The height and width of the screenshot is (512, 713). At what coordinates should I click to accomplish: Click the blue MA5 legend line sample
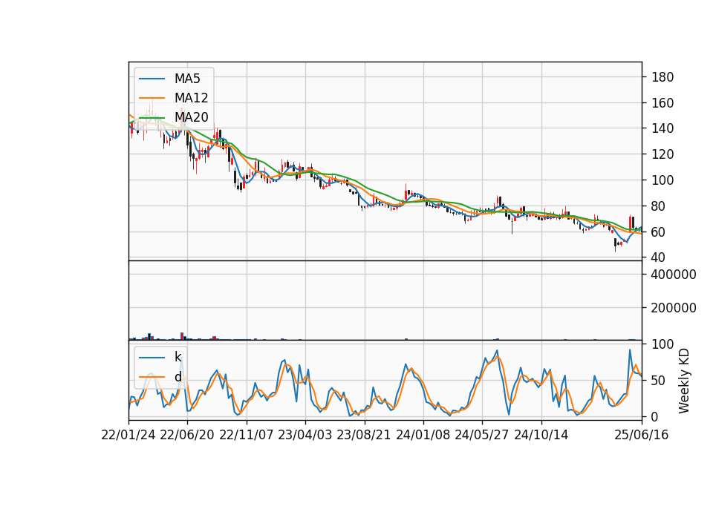coord(152,79)
